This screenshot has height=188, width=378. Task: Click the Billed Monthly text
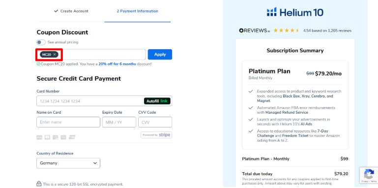(261, 78)
